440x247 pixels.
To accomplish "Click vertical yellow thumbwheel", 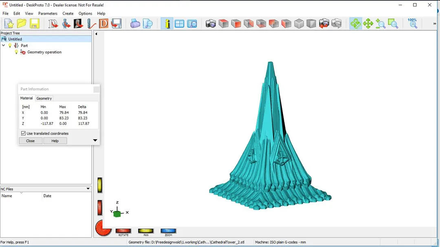I will click(x=100, y=185).
